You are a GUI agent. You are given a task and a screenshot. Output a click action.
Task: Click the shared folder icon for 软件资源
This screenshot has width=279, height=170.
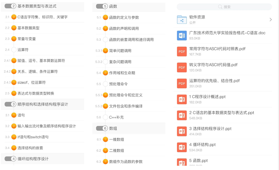[x=182, y=20]
